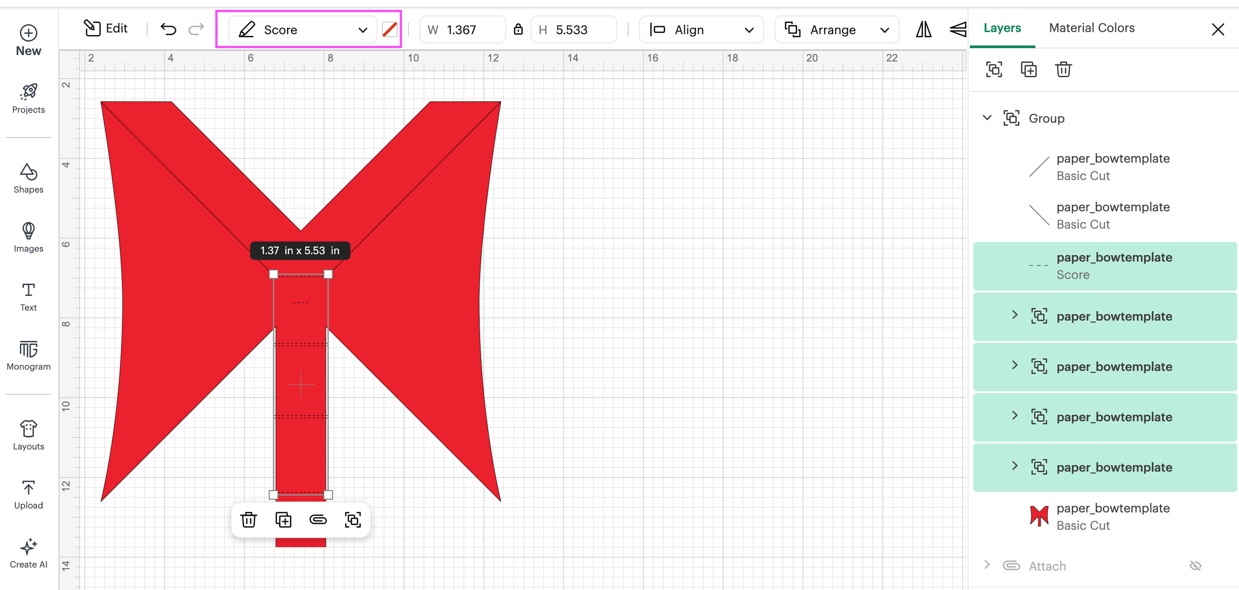Open the Score operation dropdown
Image resolution: width=1239 pixels, height=590 pixels.
coord(303,30)
